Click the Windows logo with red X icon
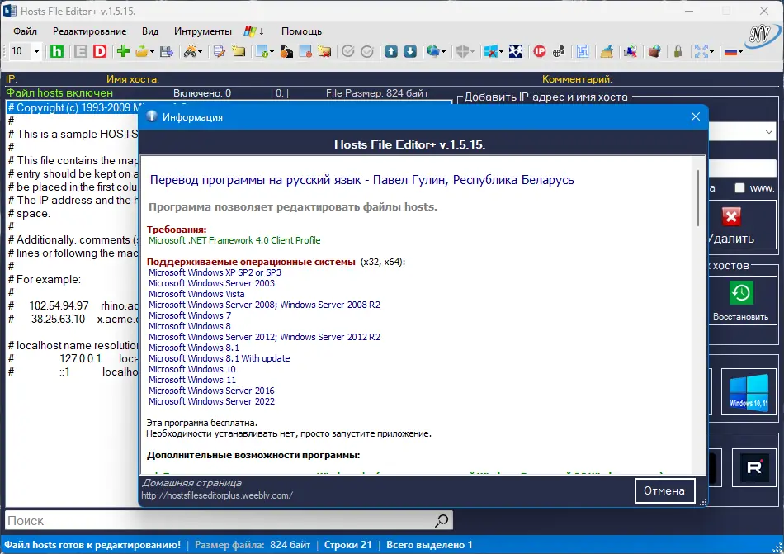The width and height of the screenshot is (784, 554). [x=491, y=51]
